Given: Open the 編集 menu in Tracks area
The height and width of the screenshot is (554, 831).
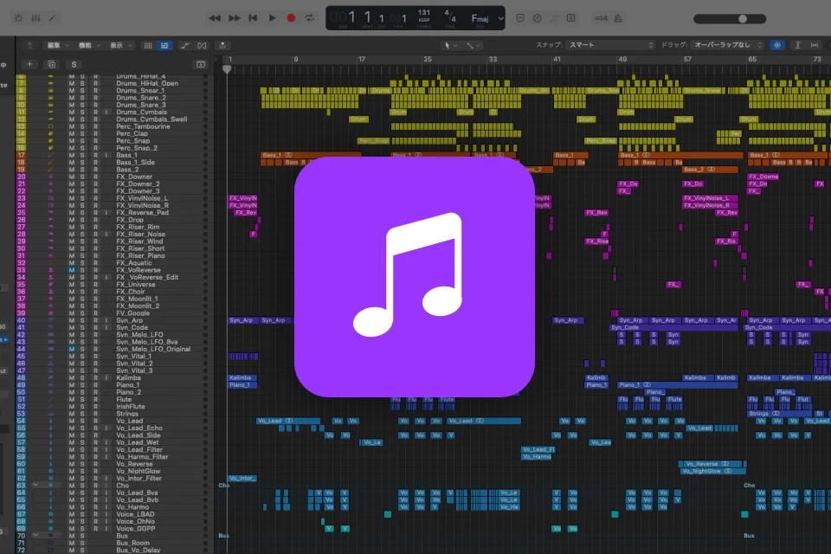Looking at the screenshot, I should point(58,46).
